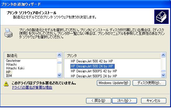Click the manufacturer list scrollbar thumb

pyautogui.click(x=59, y=62)
